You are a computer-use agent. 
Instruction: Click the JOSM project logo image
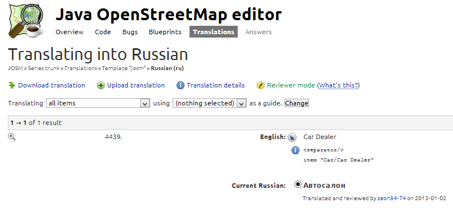pyautogui.click(x=26, y=21)
